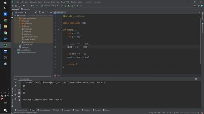Open the File menu
204x114 pixels.
(18, 2)
